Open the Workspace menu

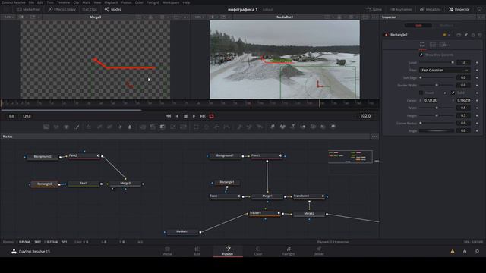click(x=171, y=2)
